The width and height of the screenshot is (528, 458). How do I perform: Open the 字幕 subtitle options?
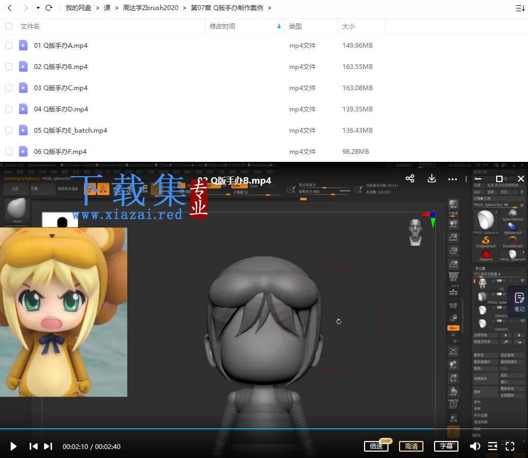coord(446,446)
